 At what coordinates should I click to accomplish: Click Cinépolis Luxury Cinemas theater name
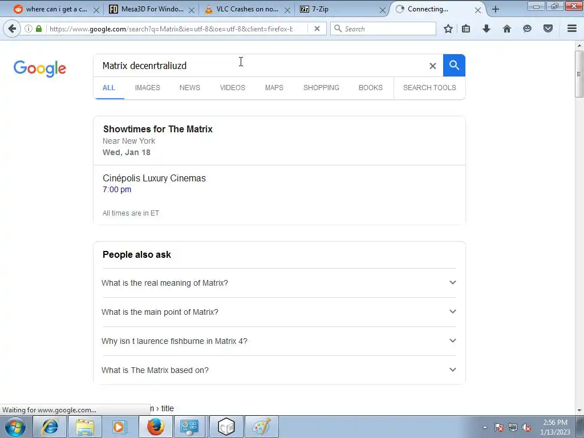pyautogui.click(x=154, y=179)
